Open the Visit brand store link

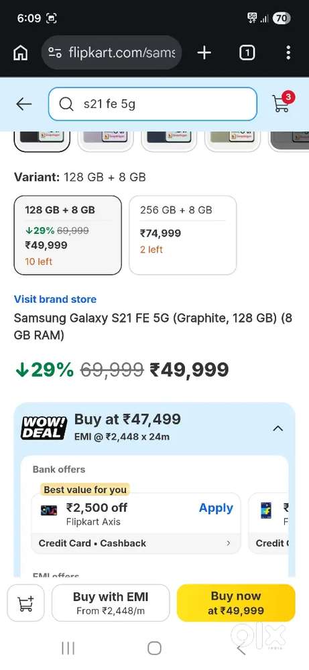coord(55,299)
